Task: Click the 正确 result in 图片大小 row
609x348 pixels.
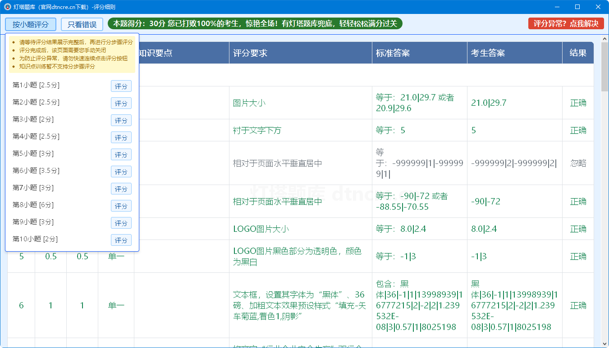Action: click(578, 103)
